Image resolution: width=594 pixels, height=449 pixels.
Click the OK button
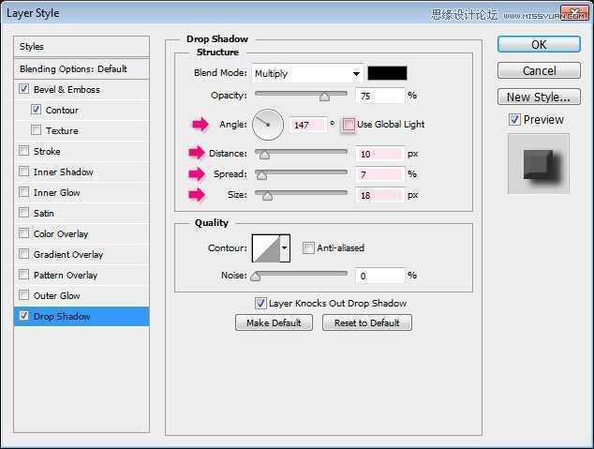tap(539, 45)
